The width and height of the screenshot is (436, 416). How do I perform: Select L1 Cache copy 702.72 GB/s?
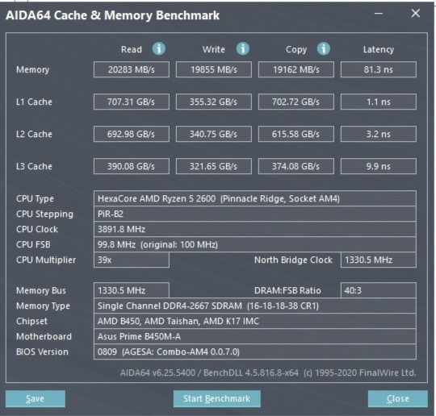[x=296, y=102]
